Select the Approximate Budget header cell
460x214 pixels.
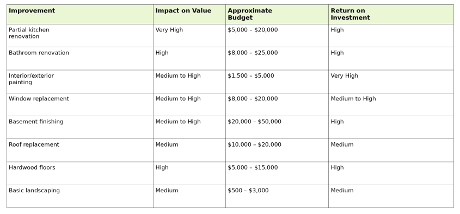pyautogui.click(x=277, y=14)
